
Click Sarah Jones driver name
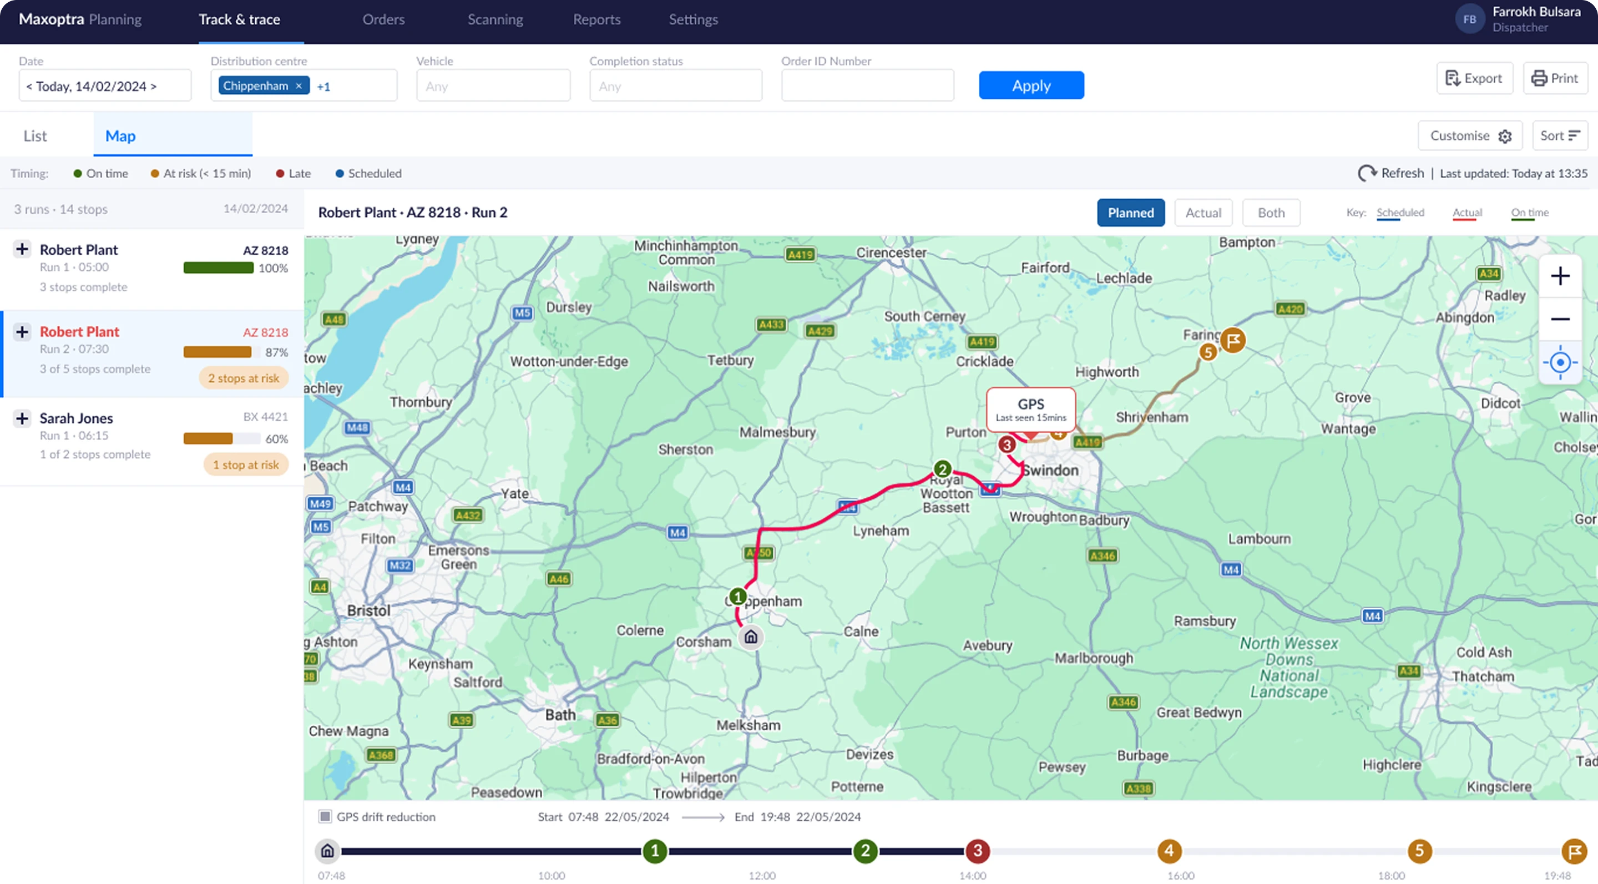click(77, 418)
